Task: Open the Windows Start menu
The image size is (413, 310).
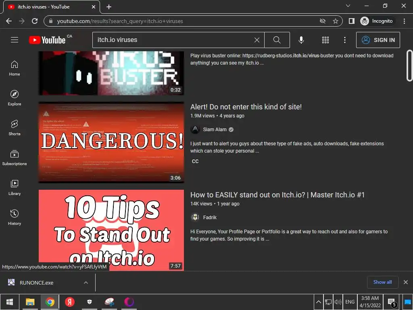Action: coord(10,302)
